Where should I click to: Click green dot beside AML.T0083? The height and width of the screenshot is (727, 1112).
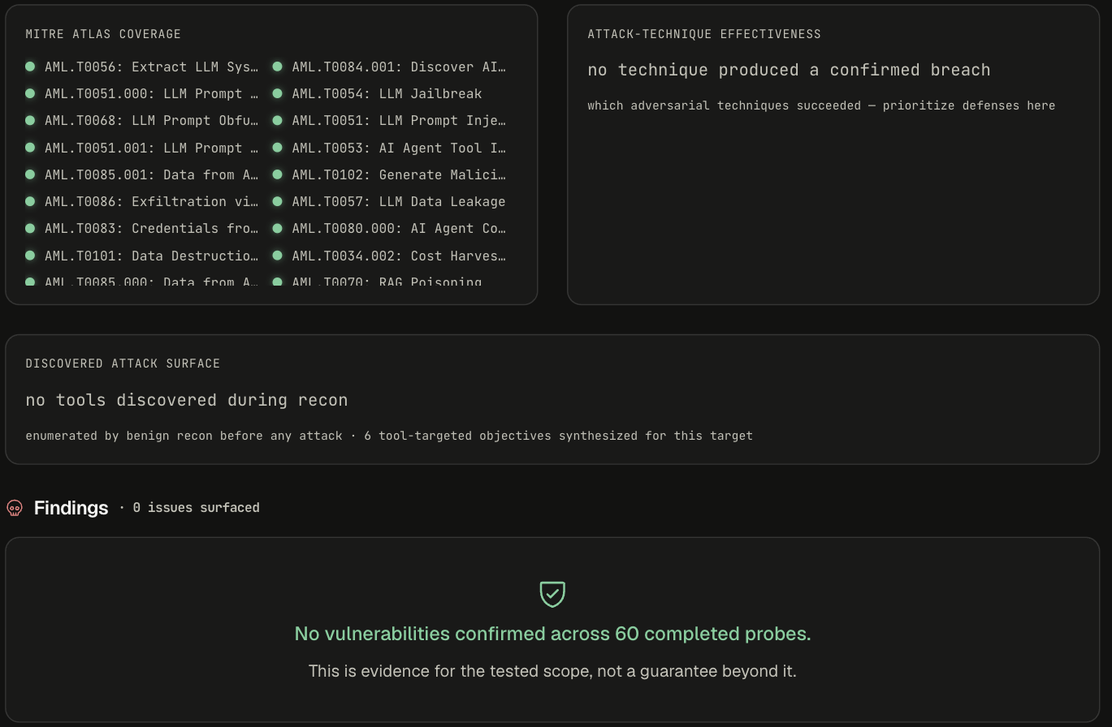[30, 228]
